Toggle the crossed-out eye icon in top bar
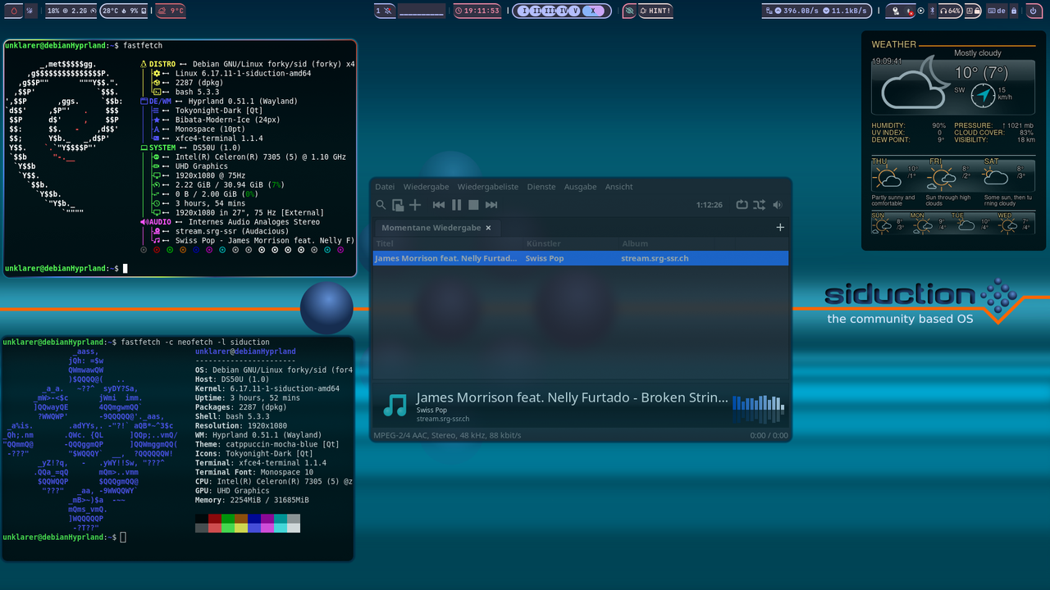 pos(629,11)
